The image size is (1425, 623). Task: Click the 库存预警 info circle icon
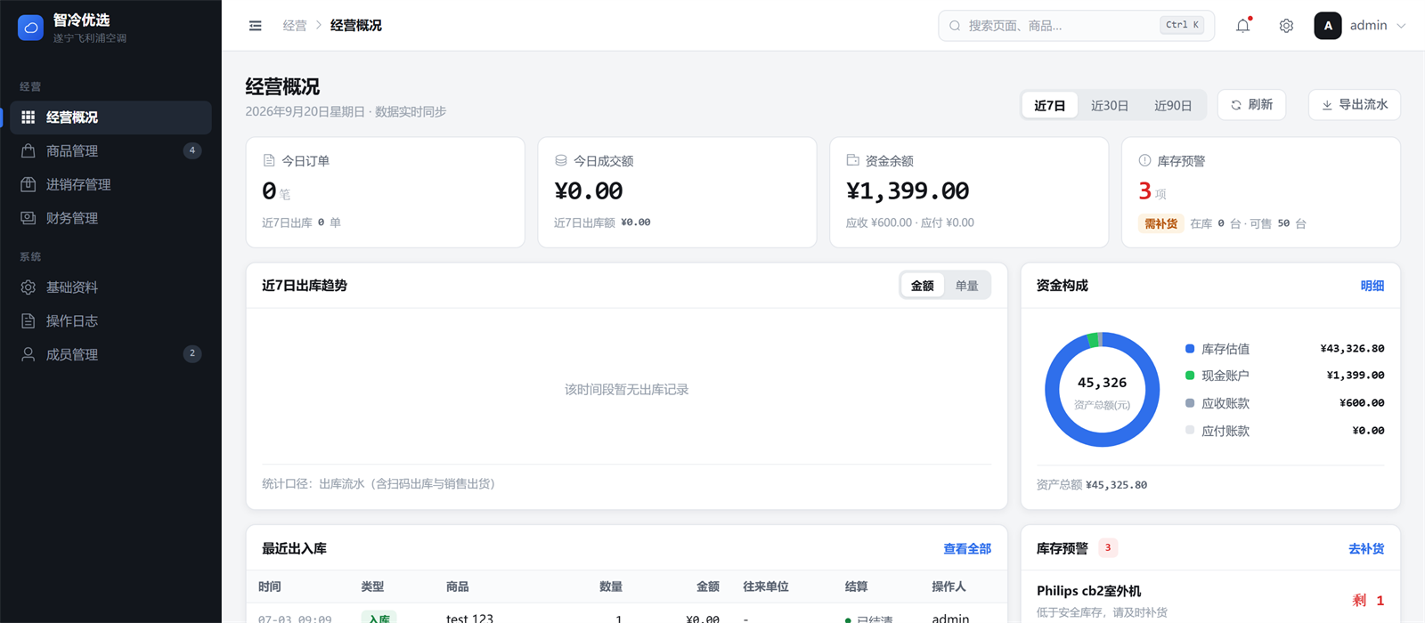coord(1145,161)
